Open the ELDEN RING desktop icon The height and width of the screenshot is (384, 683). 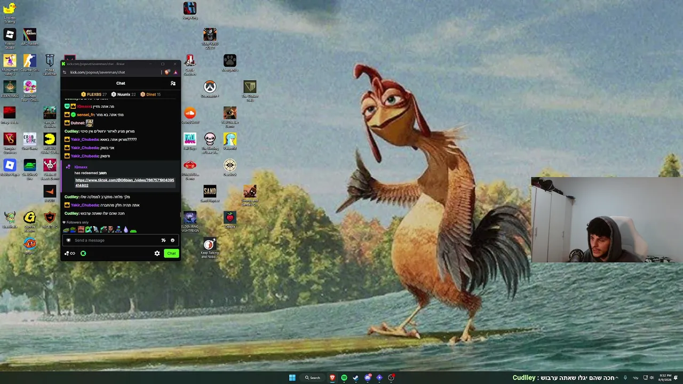pyautogui.click(x=10, y=90)
